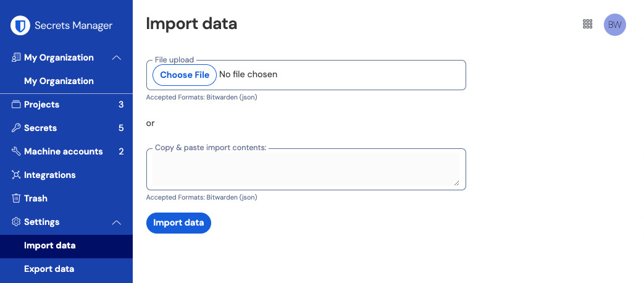This screenshot has width=644, height=283.
Task: Click the My Organization building icon
Action: (x=17, y=57)
